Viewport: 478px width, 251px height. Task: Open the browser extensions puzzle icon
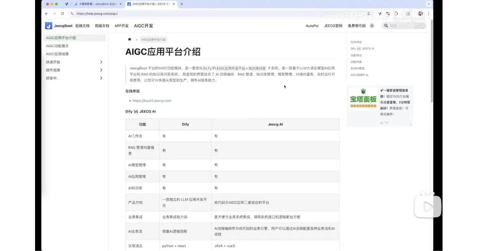click(397, 14)
